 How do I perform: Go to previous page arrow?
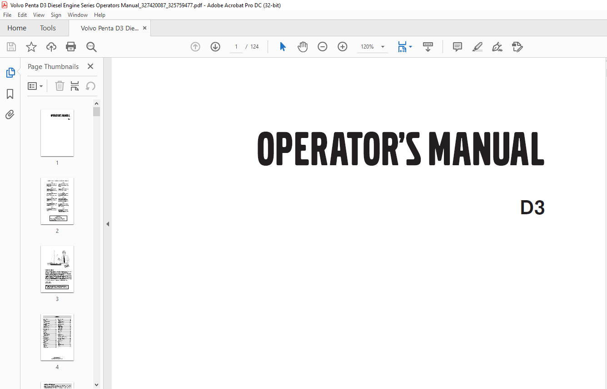(x=195, y=47)
